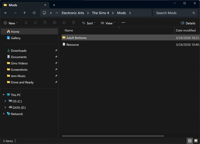Viewport: 200px width, 144px height.
Task: Click the New button
Action: pyautogui.click(x=10, y=23)
